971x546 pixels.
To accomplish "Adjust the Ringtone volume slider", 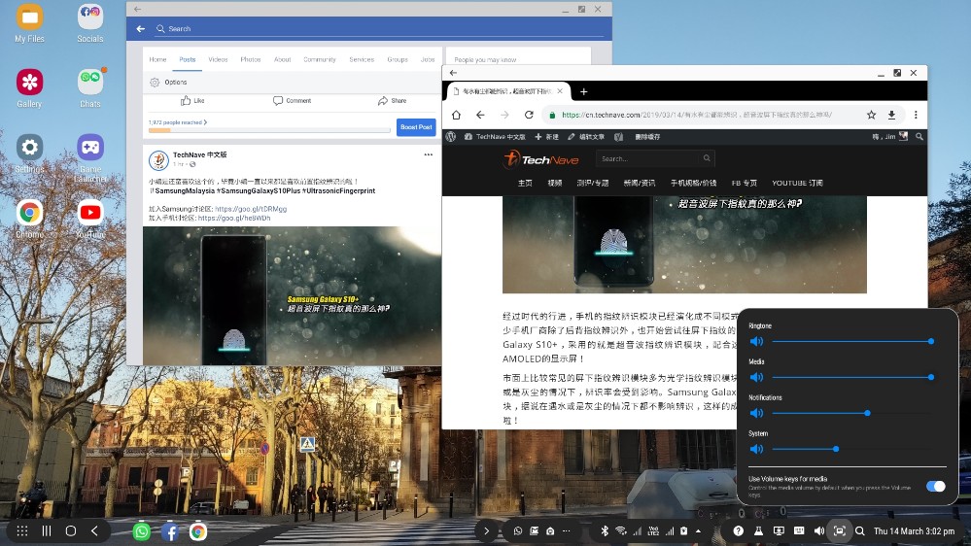I will click(852, 341).
